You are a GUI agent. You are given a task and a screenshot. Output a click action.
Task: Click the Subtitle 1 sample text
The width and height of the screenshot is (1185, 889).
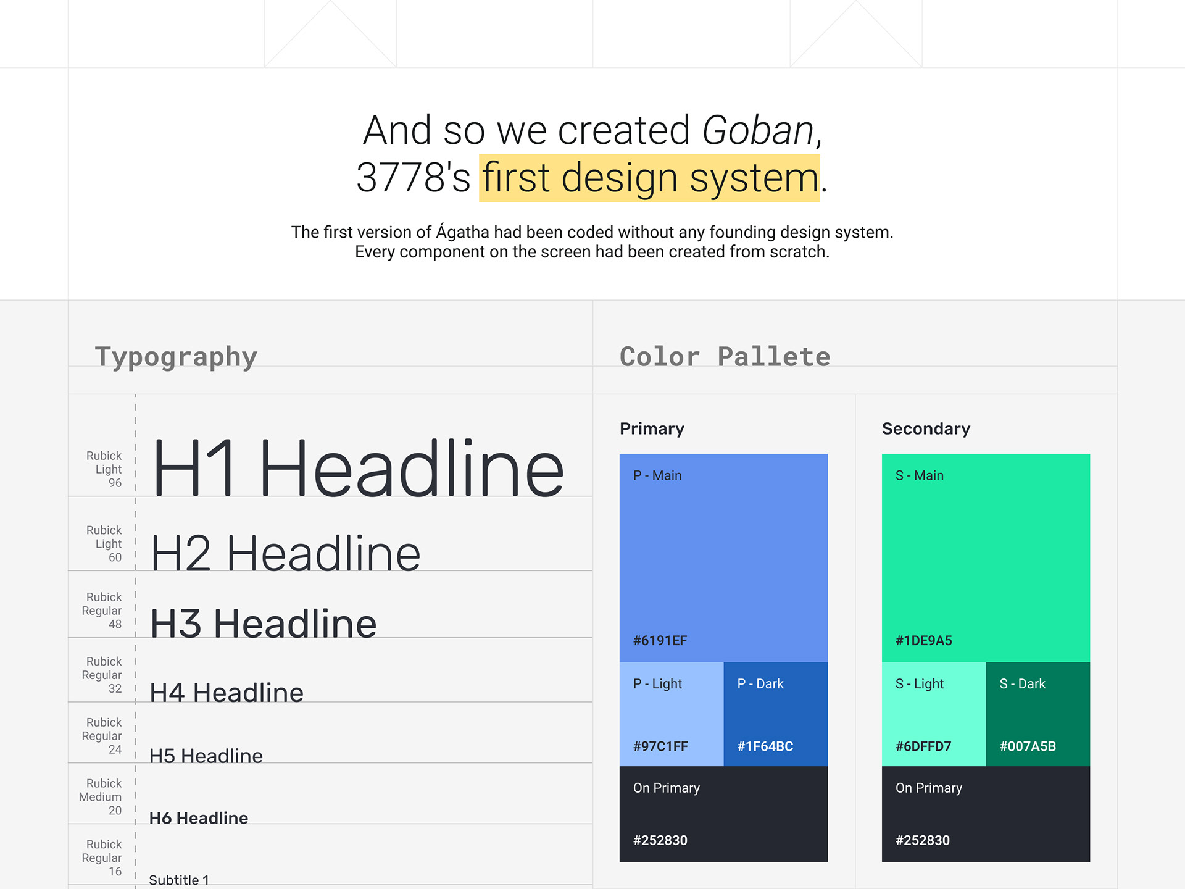[x=179, y=880]
